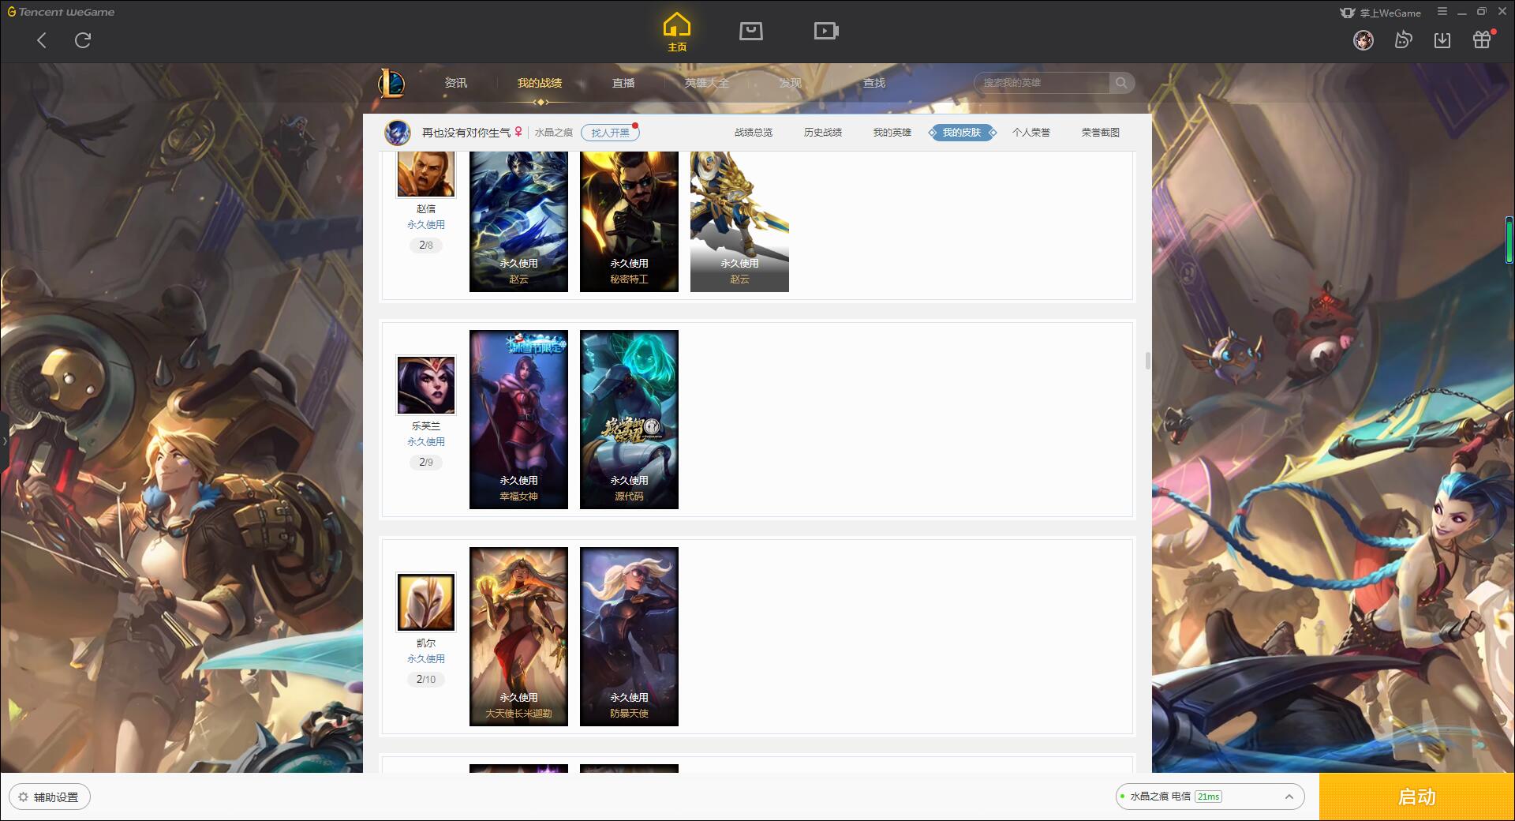Open the user avatar at top right
The height and width of the screenshot is (821, 1515).
tap(1363, 40)
